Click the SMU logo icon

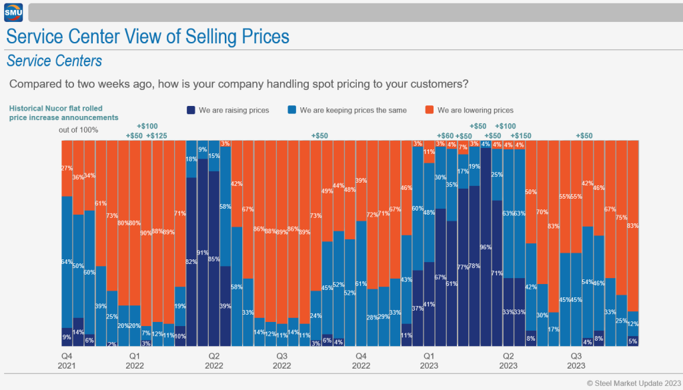point(13,13)
